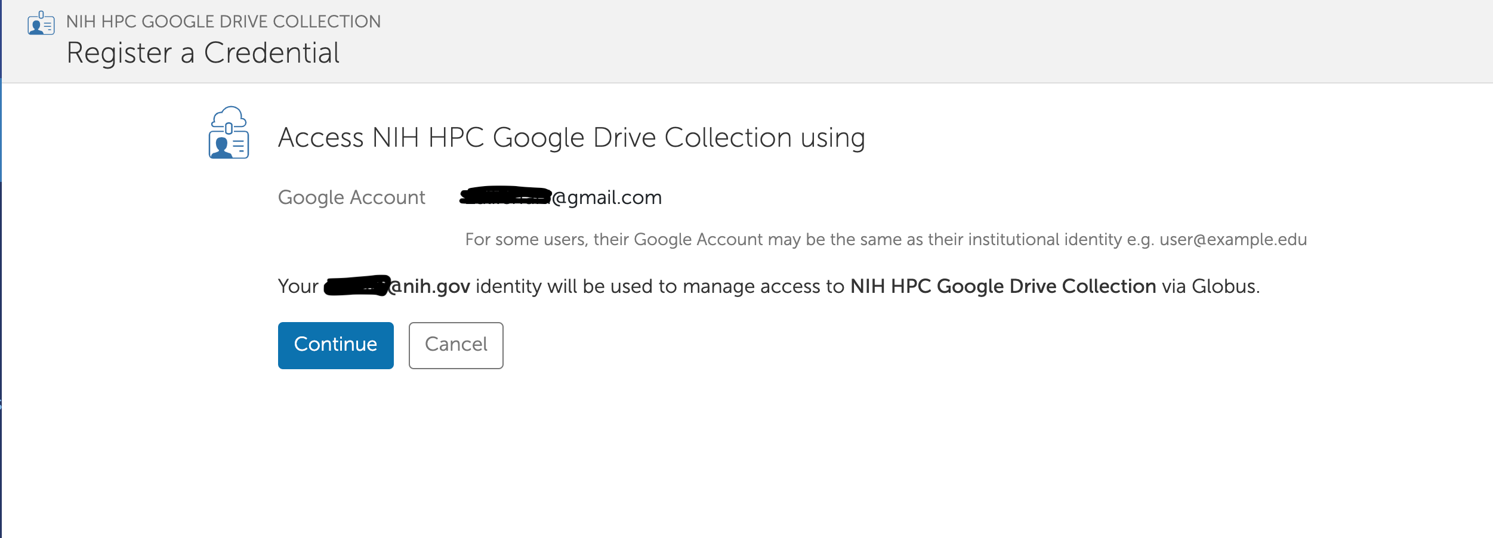1493x538 pixels.
Task: Click the Google Account field label
Action: [x=351, y=197]
